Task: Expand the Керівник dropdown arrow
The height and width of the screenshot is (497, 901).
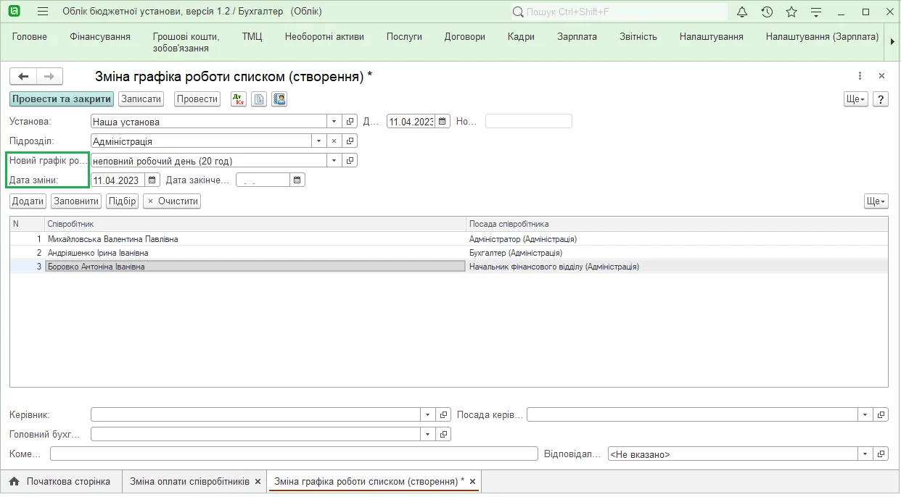Action: (x=427, y=415)
